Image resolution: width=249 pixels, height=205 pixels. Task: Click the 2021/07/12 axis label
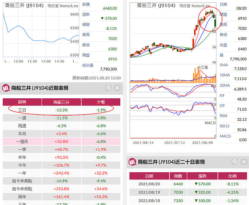(x=175, y=143)
